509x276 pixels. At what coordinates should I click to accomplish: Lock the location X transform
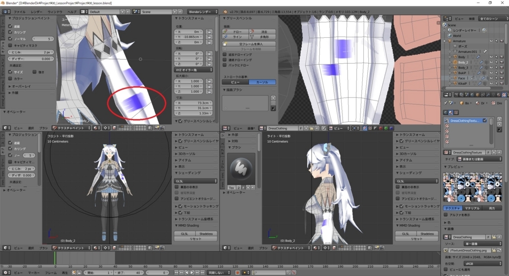(209, 32)
